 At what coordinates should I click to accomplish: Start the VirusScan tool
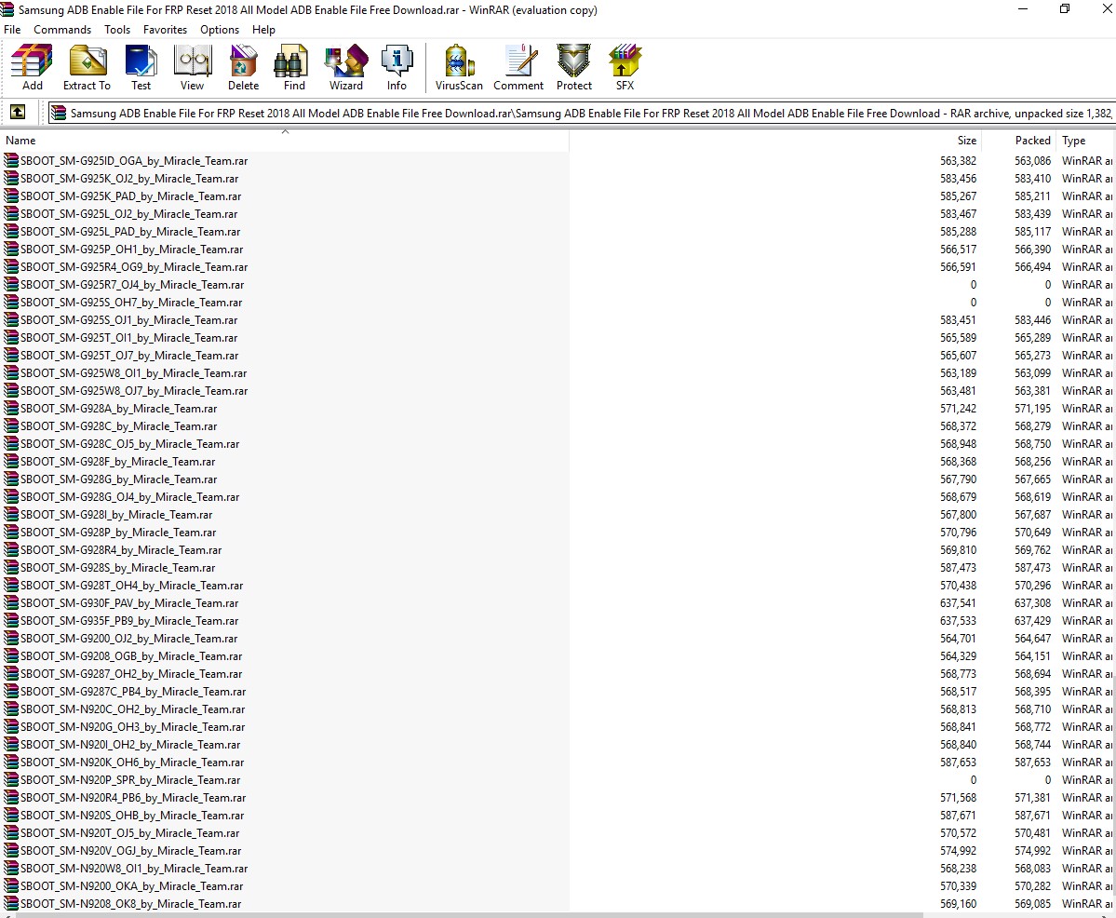[x=459, y=68]
